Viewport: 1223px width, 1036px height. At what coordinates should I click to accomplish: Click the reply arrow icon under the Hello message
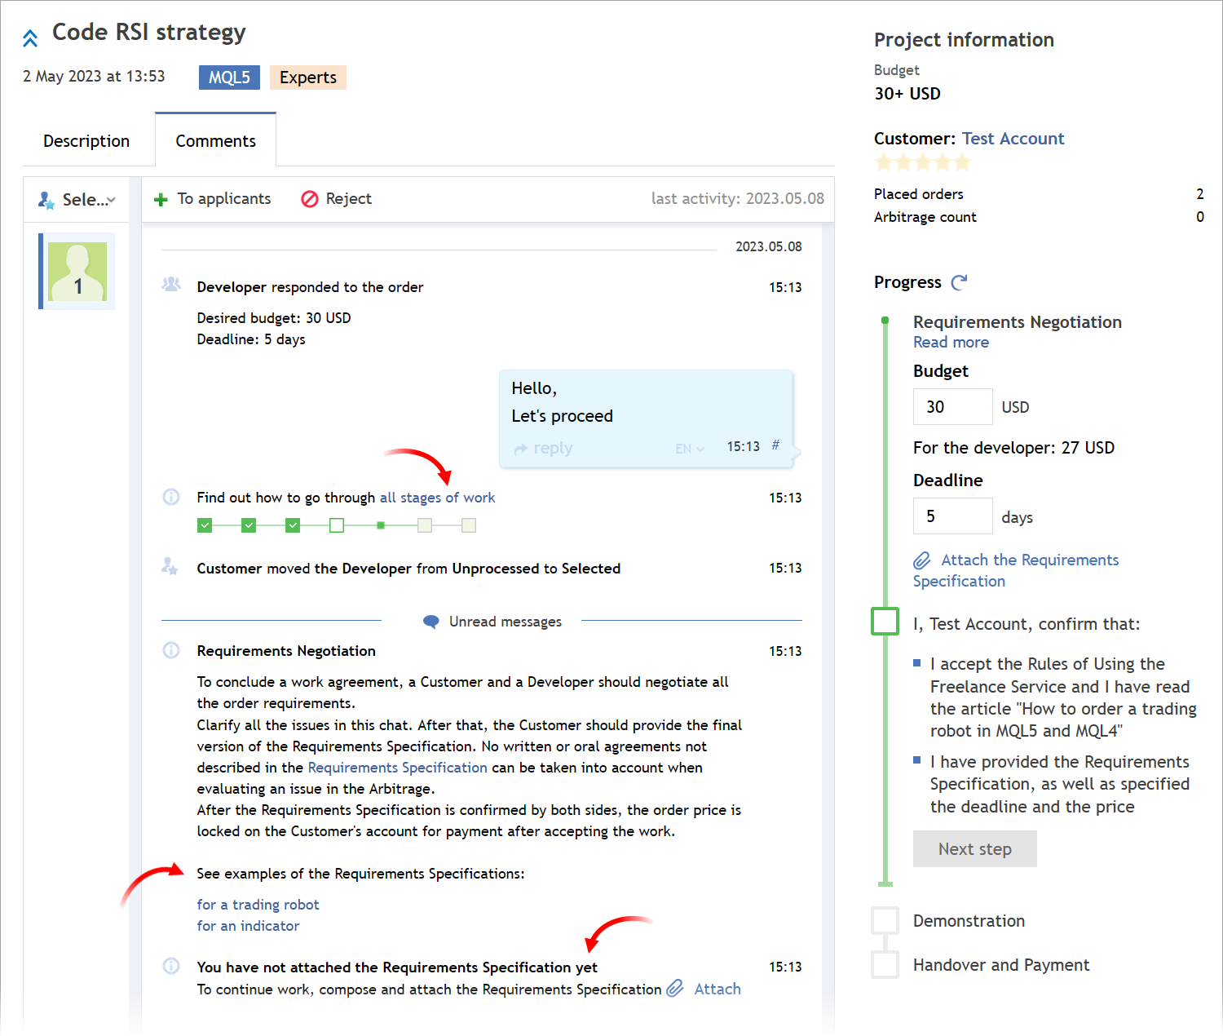521,448
